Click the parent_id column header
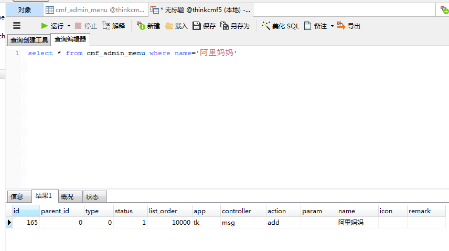This screenshot has width=449, height=251. click(x=61, y=211)
